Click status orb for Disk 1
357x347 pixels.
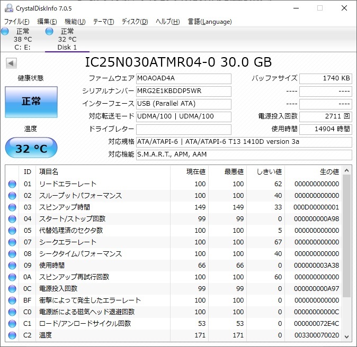click(49, 31)
